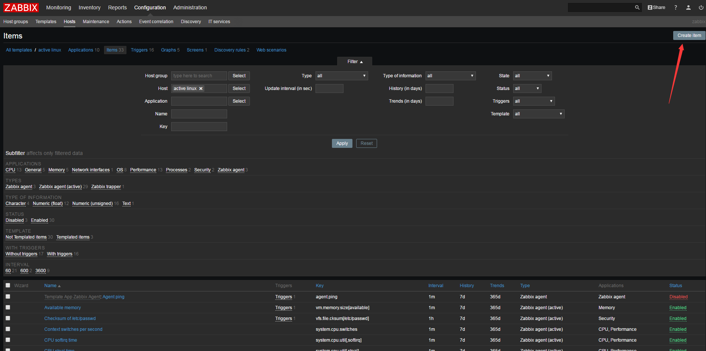This screenshot has height=351, width=706.
Task: Open the Share link
Action: (x=656, y=7)
